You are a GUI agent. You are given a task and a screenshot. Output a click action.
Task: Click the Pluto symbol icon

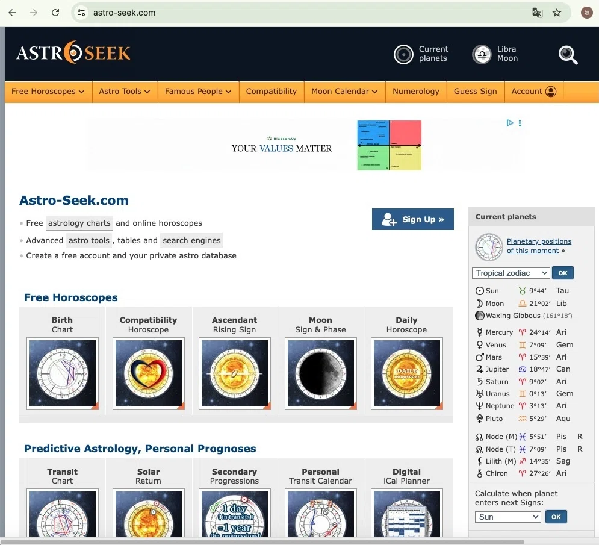(479, 419)
